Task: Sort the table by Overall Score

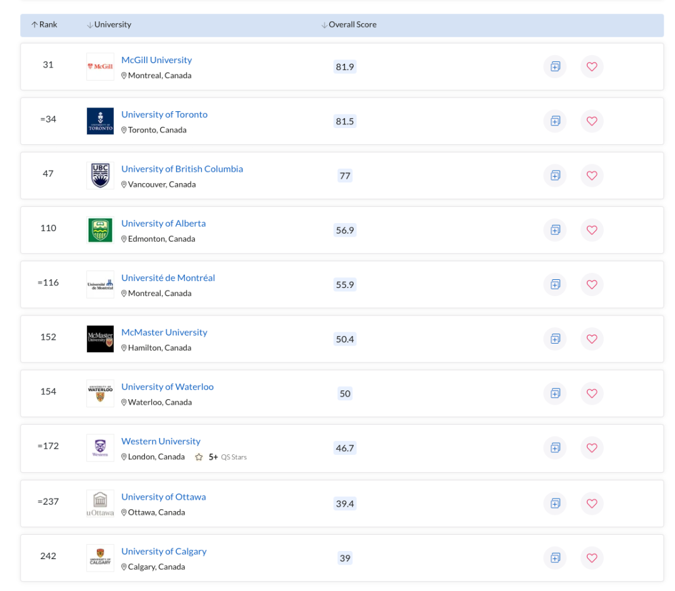Action: pyautogui.click(x=349, y=24)
